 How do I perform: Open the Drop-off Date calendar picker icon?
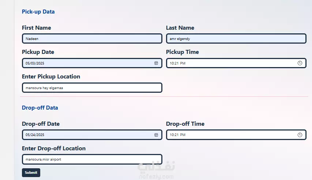(156, 135)
